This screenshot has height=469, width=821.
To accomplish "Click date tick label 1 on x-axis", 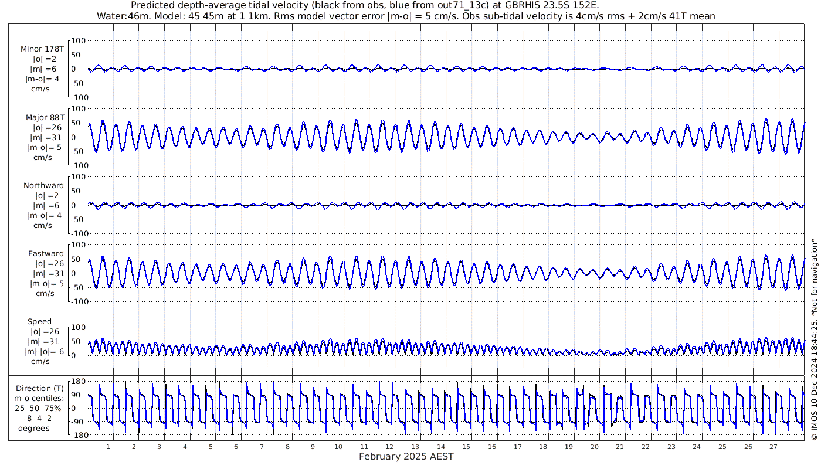I will coord(108,447).
